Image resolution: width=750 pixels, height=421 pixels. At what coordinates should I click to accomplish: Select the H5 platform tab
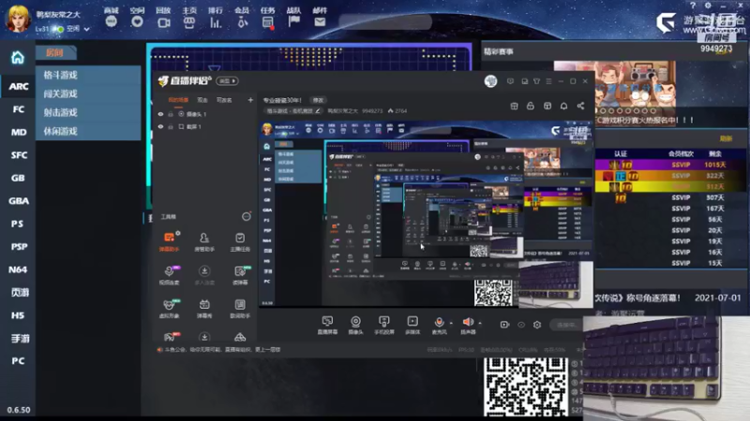18,315
